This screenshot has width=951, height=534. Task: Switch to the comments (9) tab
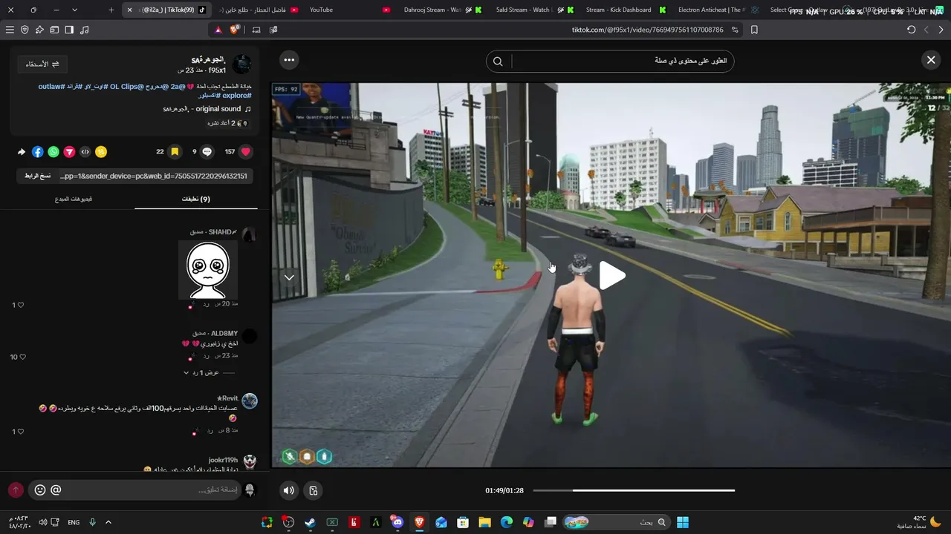[x=196, y=199]
